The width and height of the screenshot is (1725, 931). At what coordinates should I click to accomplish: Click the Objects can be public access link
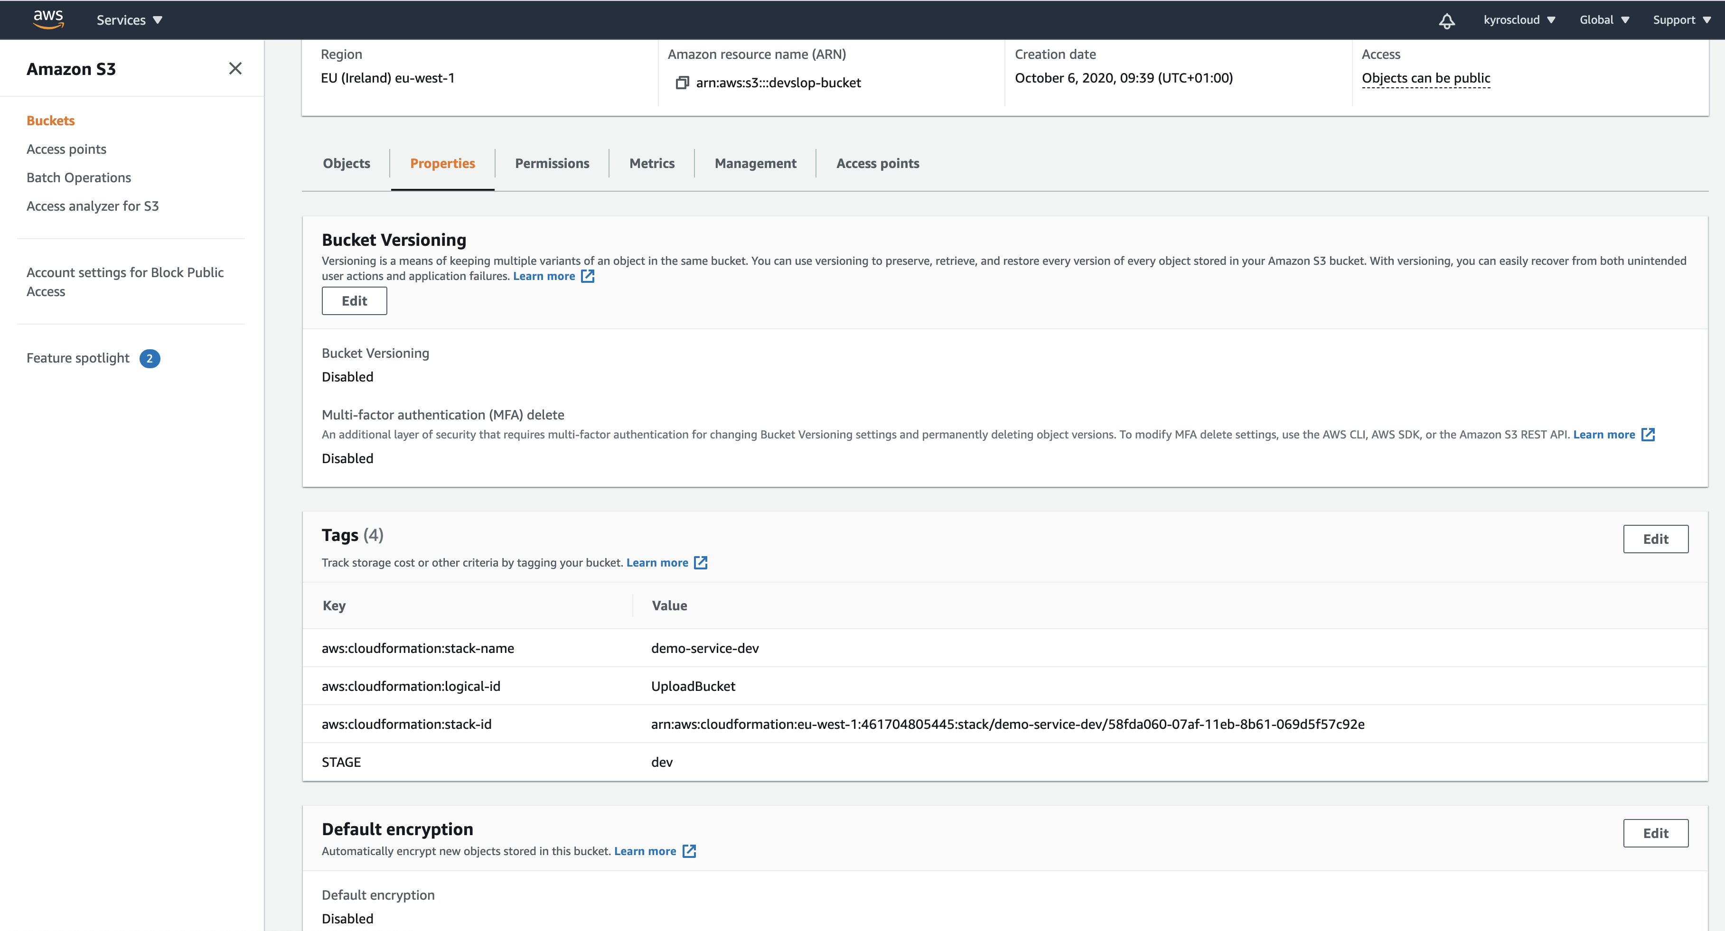(1425, 78)
